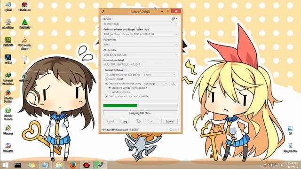The image size is (301, 169).
Task: Open Partition scheme and target system dropdown
Action: (140, 34)
